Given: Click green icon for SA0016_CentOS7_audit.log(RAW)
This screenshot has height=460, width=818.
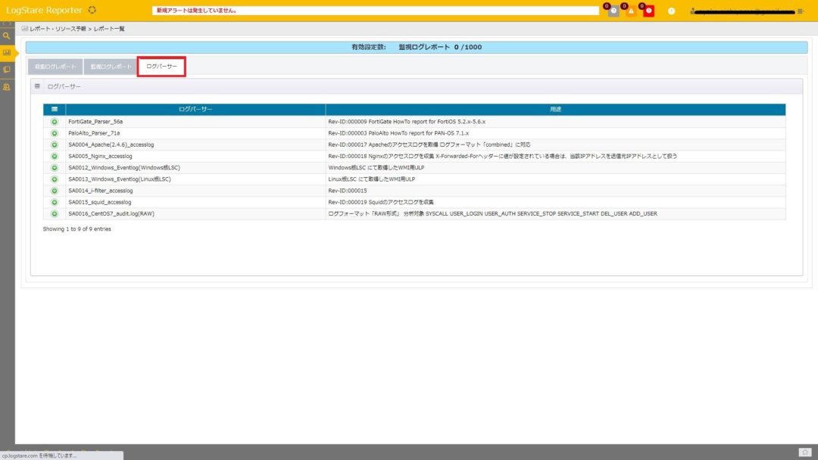Looking at the screenshot, I should coord(55,213).
